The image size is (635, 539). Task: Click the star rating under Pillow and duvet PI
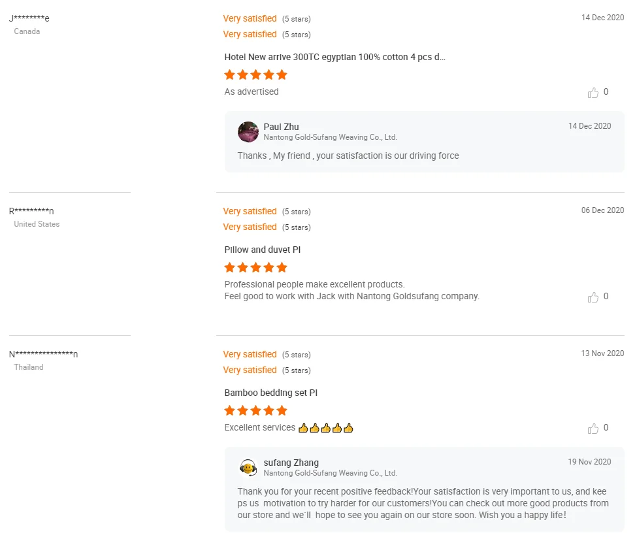255,267
